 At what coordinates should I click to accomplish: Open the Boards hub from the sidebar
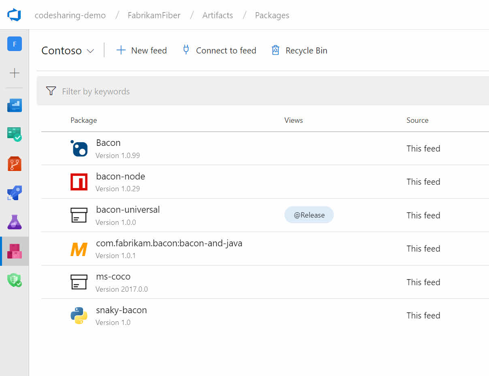click(x=15, y=135)
